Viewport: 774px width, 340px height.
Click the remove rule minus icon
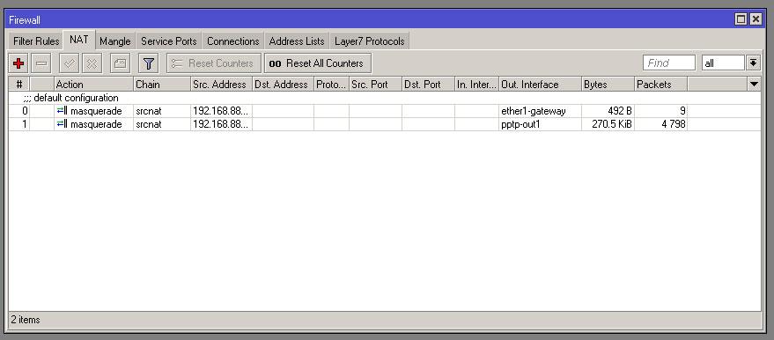pyautogui.click(x=41, y=63)
